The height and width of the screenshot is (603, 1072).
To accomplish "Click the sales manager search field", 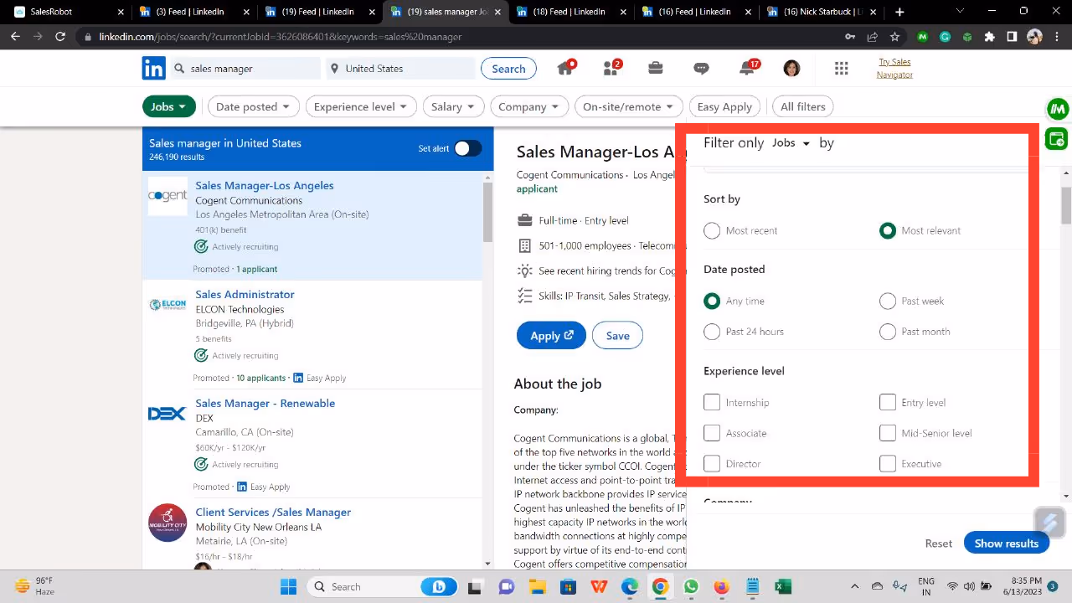I will pyautogui.click(x=246, y=69).
